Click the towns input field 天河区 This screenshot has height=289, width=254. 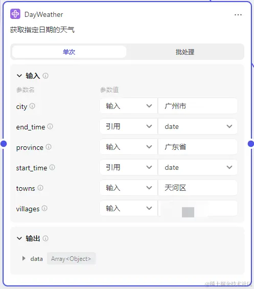pyautogui.click(x=198, y=188)
